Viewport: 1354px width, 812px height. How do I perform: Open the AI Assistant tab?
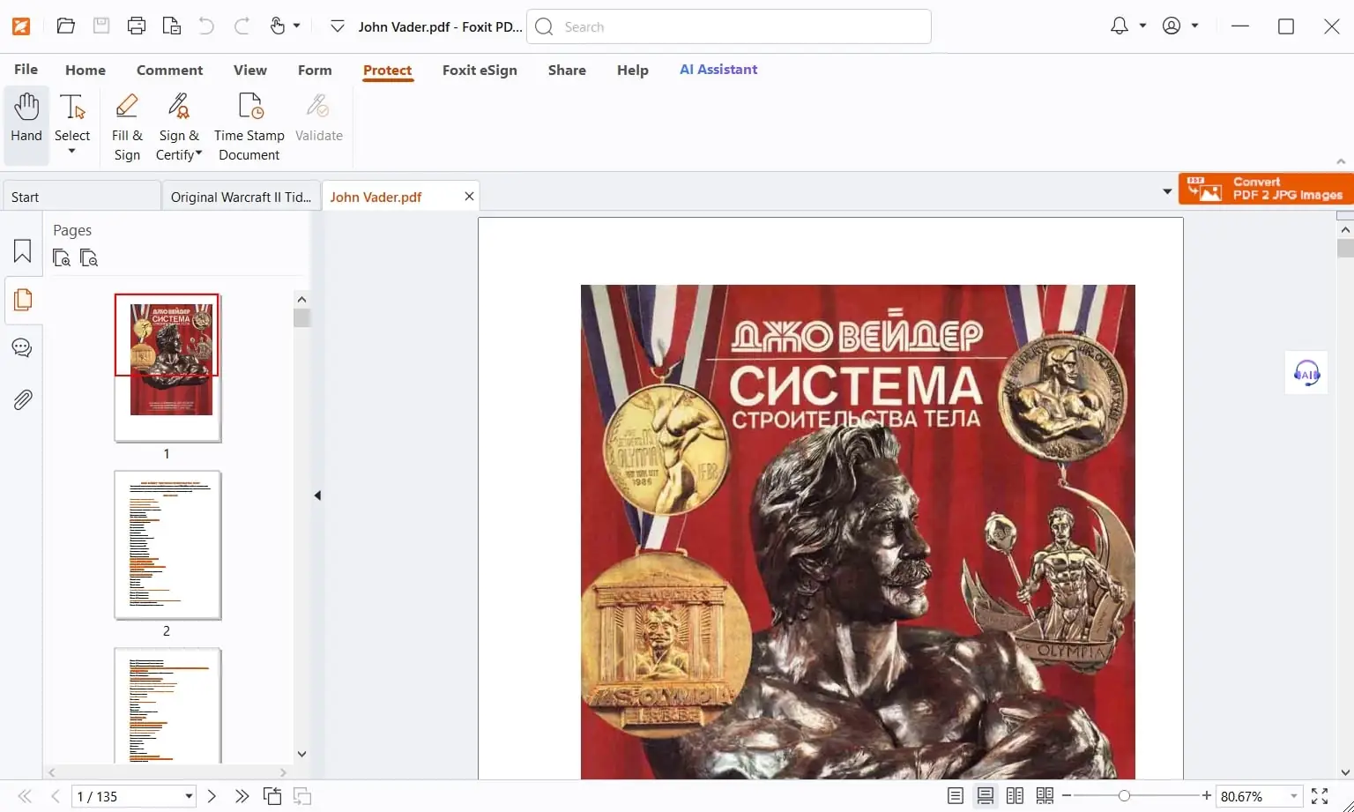(x=718, y=70)
